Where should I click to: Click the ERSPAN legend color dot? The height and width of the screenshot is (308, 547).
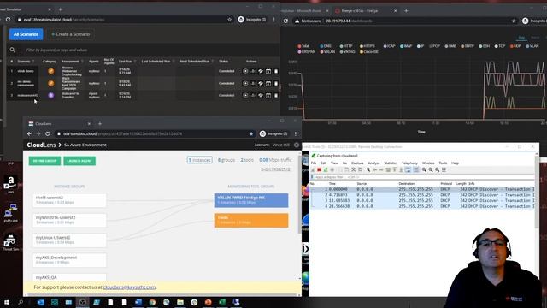[x=299, y=52]
